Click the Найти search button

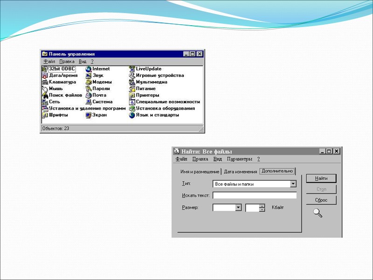click(x=321, y=178)
